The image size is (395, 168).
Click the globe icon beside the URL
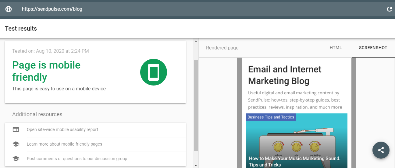[9, 9]
